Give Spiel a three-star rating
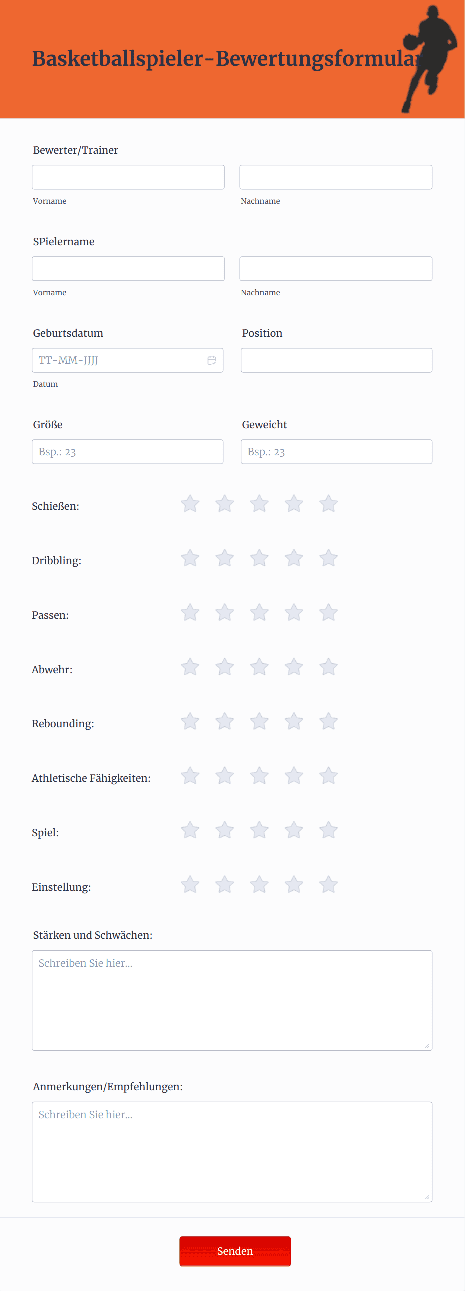 point(259,830)
